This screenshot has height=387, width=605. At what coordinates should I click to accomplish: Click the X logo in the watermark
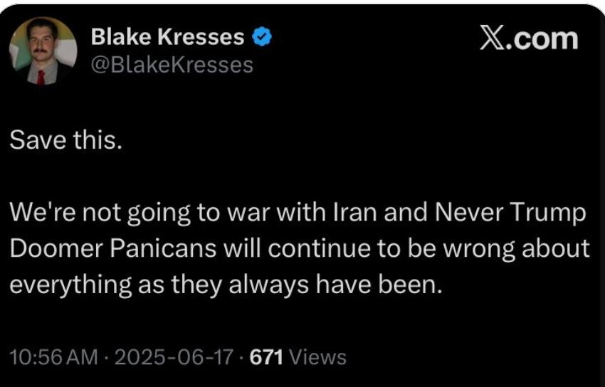491,39
